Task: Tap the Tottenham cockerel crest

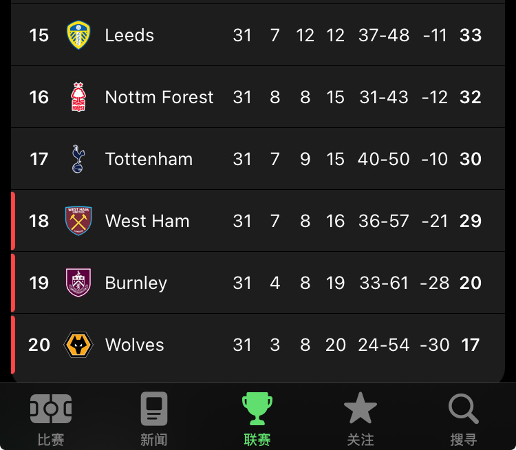Action: 78,159
